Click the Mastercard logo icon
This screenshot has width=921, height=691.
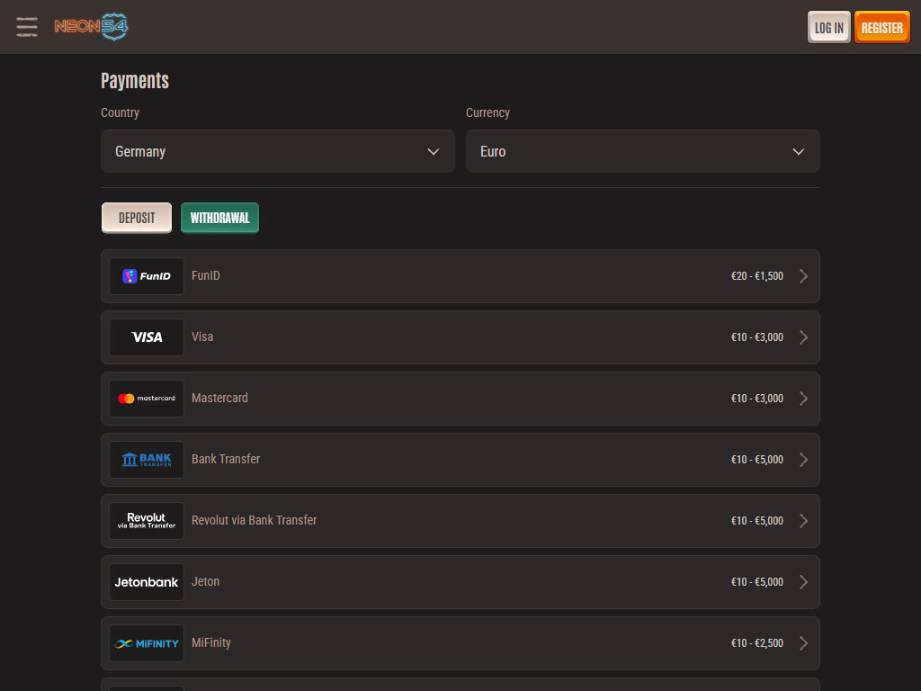pyautogui.click(x=147, y=399)
